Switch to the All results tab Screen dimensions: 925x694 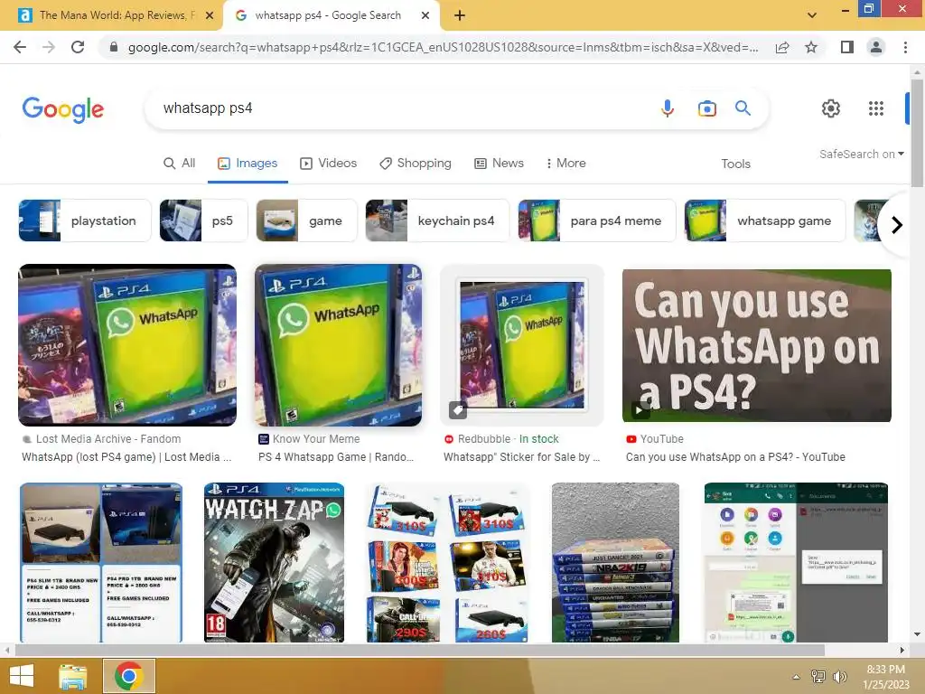click(x=180, y=164)
